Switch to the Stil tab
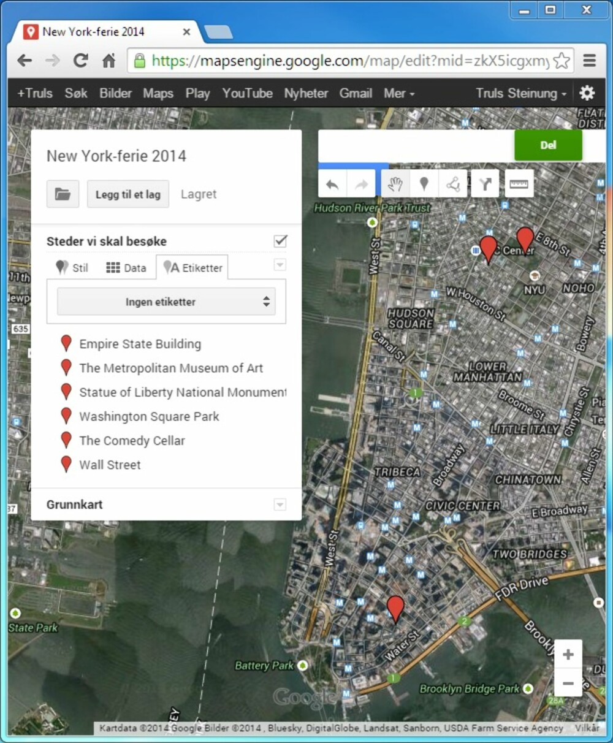 click(x=72, y=267)
